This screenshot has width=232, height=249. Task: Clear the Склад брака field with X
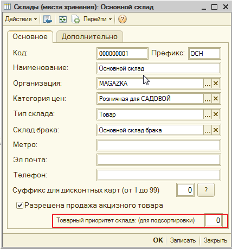pos(216,130)
